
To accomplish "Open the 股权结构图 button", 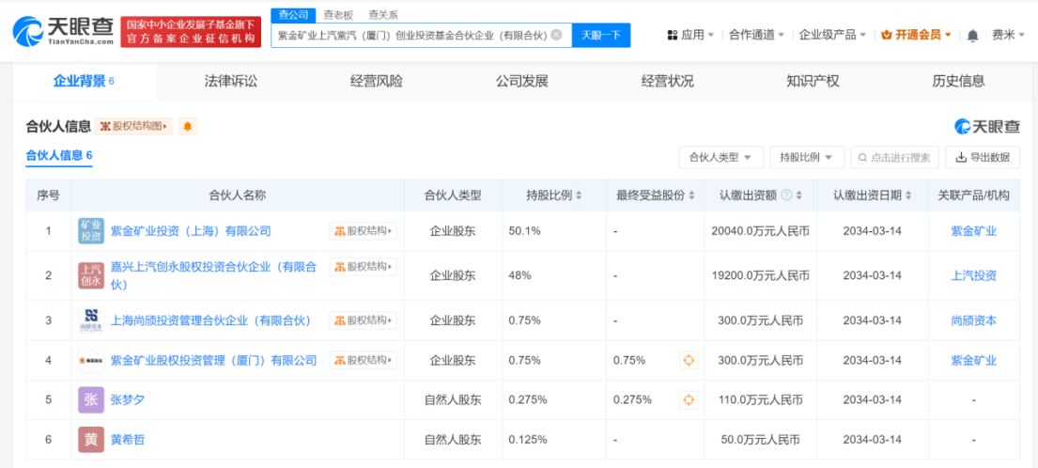I will pos(133,127).
